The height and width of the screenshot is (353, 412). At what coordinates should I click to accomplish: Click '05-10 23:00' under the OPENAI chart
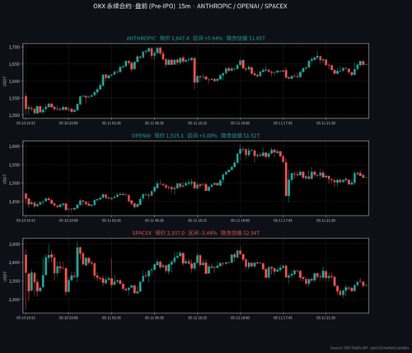coord(68,221)
